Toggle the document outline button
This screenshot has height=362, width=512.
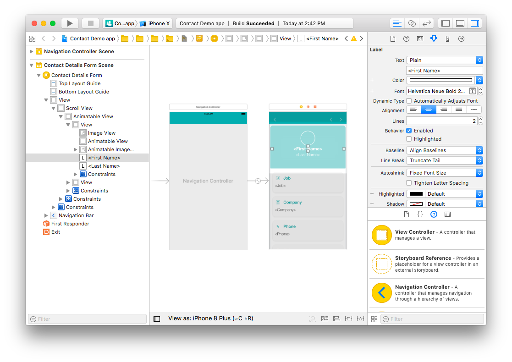point(157,319)
